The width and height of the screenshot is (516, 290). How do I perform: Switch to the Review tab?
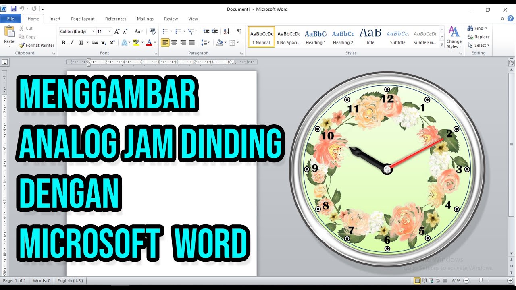coord(171,19)
